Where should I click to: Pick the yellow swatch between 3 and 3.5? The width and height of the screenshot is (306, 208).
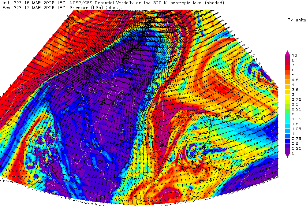tap(288, 92)
